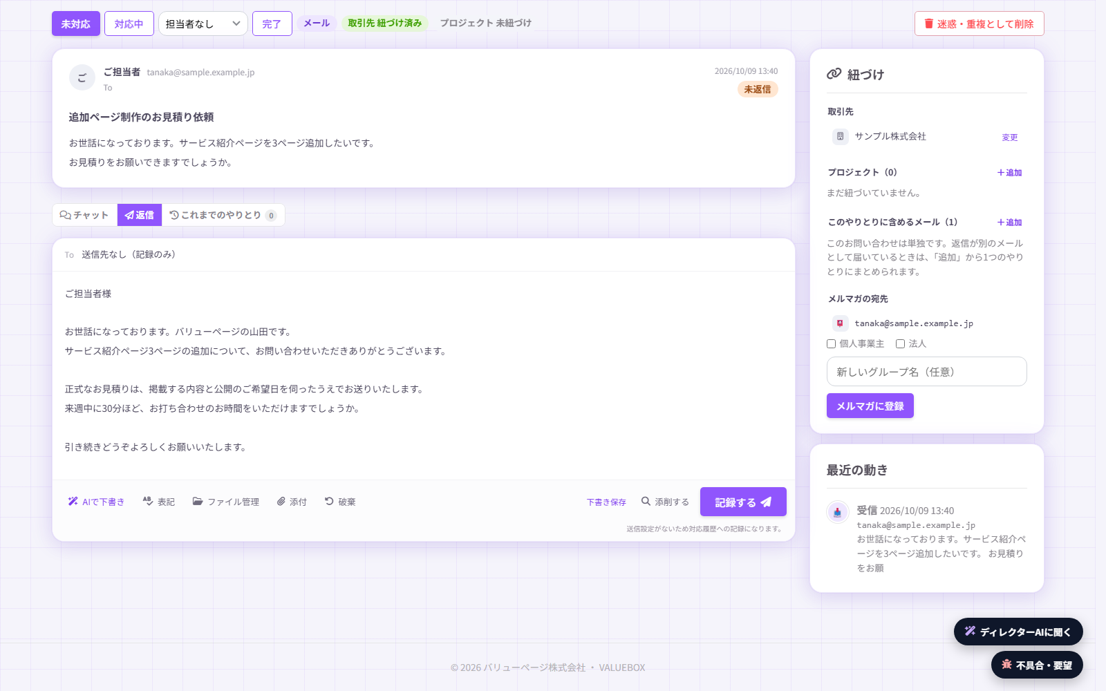Click メルマガに登録 button
Viewport: 1106px width, 691px height.
point(870,406)
